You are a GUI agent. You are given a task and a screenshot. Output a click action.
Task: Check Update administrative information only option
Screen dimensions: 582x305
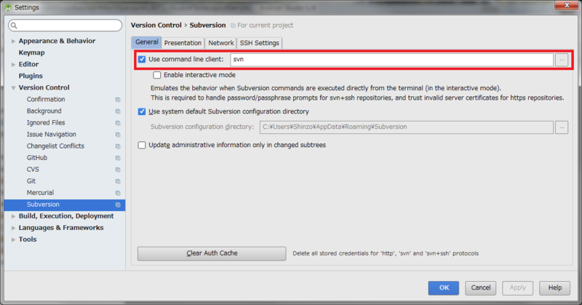pos(142,145)
